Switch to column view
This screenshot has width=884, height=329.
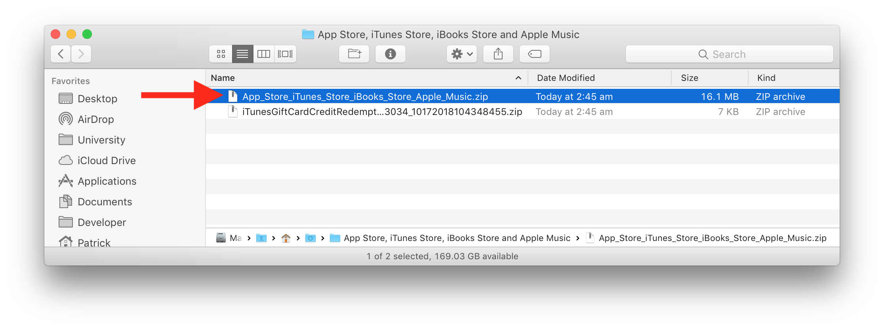[264, 54]
